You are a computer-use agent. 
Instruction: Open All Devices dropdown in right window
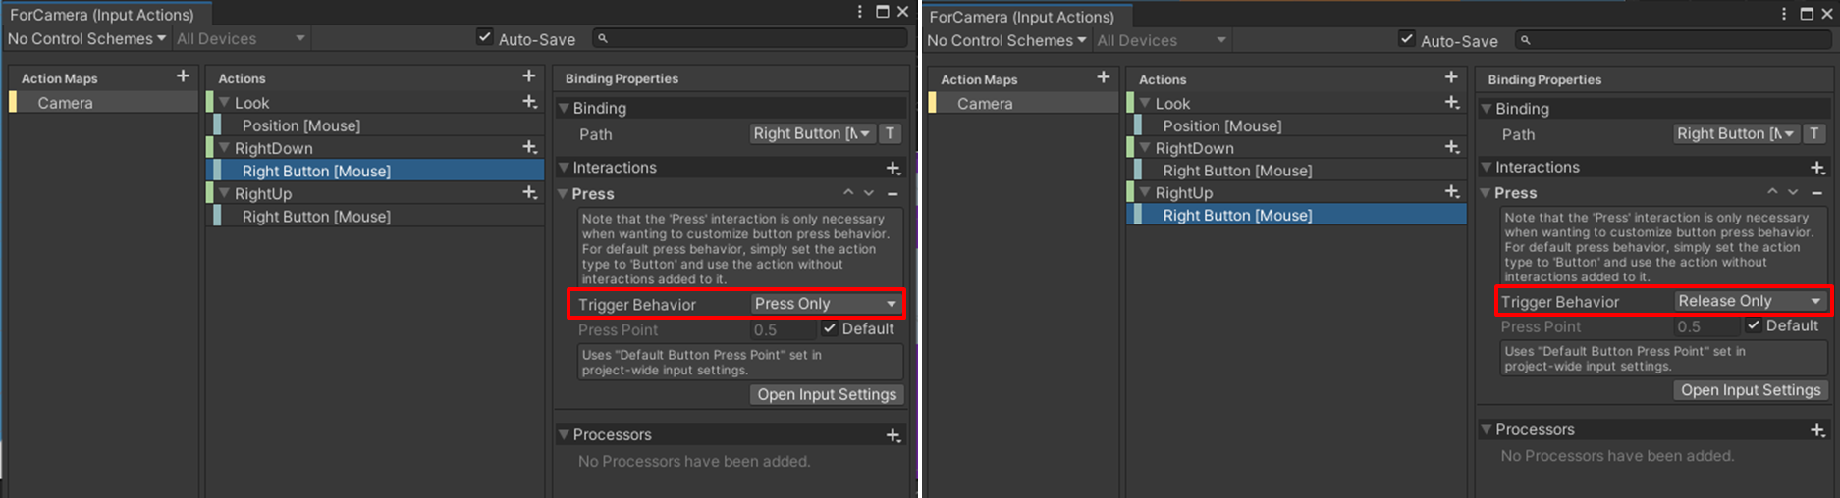click(x=1162, y=40)
